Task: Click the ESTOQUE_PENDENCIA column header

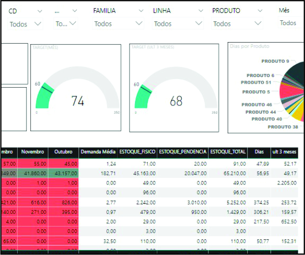Action: tap(182, 152)
